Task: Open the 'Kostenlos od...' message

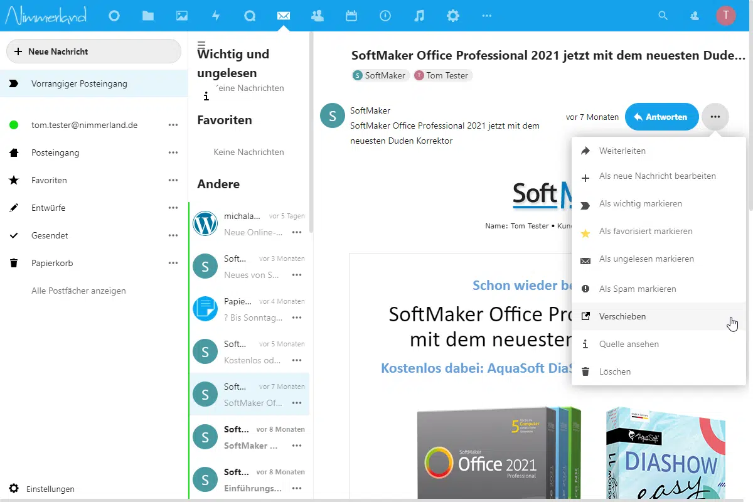Action: click(249, 351)
